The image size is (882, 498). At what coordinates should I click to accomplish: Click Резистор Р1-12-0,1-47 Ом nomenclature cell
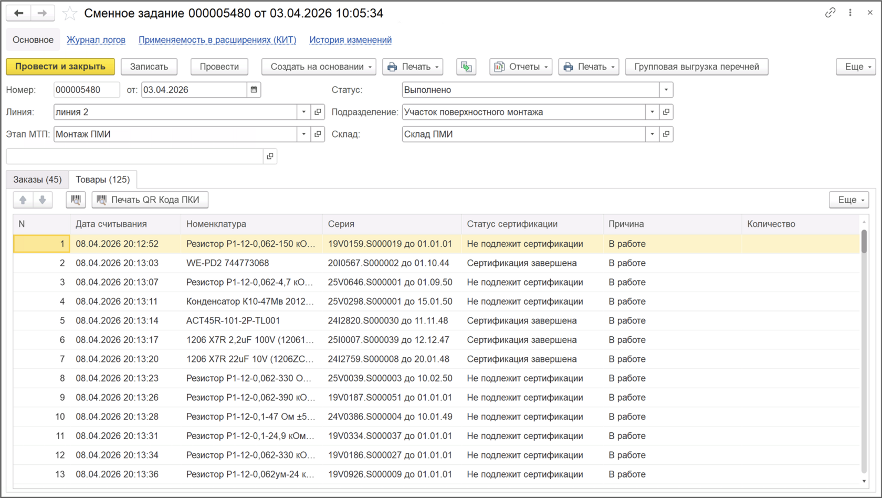251,417
